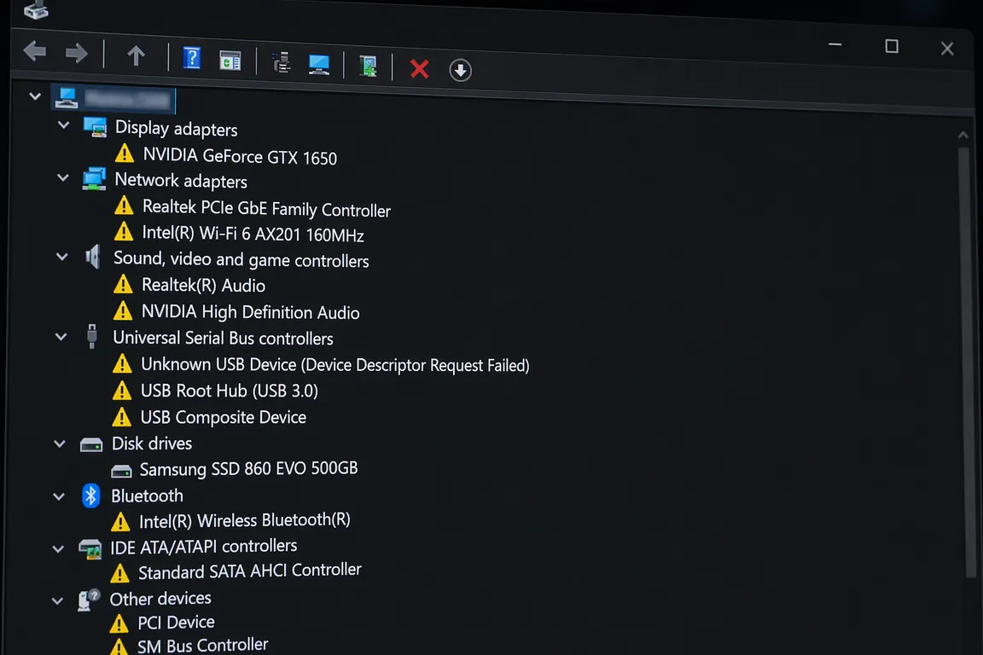
Task: Select Realtek(R) Audio device
Action: click(203, 285)
